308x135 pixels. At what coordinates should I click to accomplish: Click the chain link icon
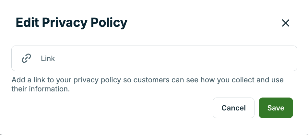pyautogui.click(x=26, y=58)
